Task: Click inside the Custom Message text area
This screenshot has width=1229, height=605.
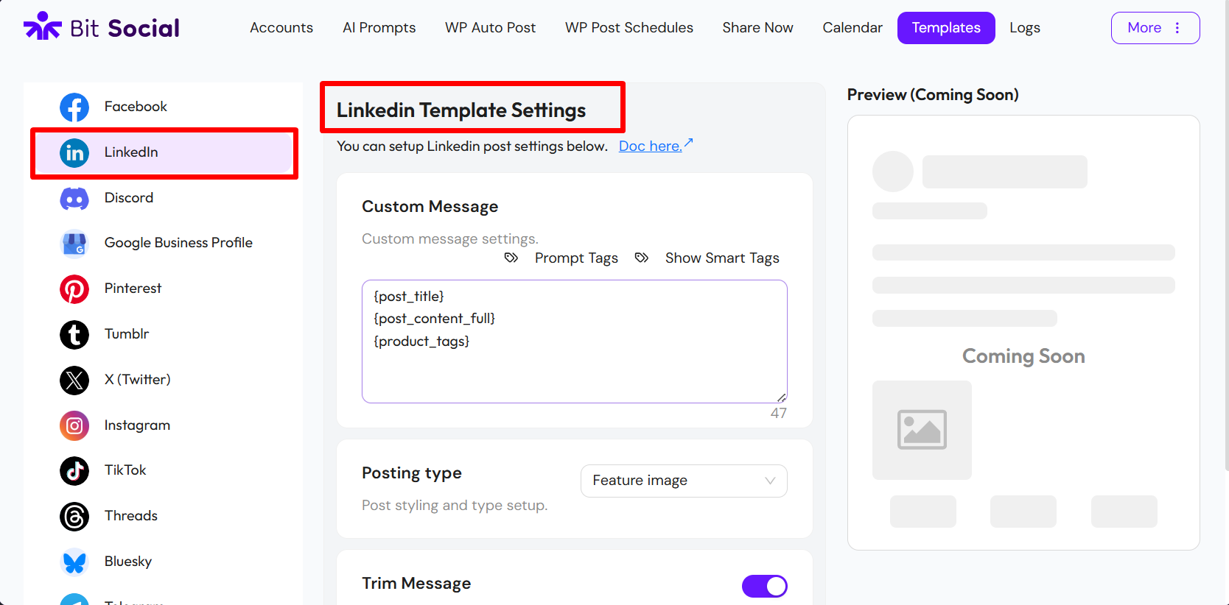Action: pyautogui.click(x=575, y=342)
